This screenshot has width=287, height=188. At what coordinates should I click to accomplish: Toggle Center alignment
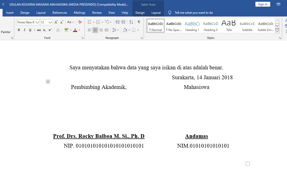point(95,30)
